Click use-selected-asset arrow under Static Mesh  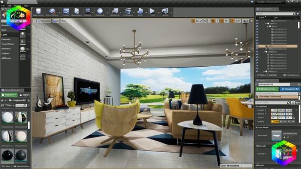point(285,138)
